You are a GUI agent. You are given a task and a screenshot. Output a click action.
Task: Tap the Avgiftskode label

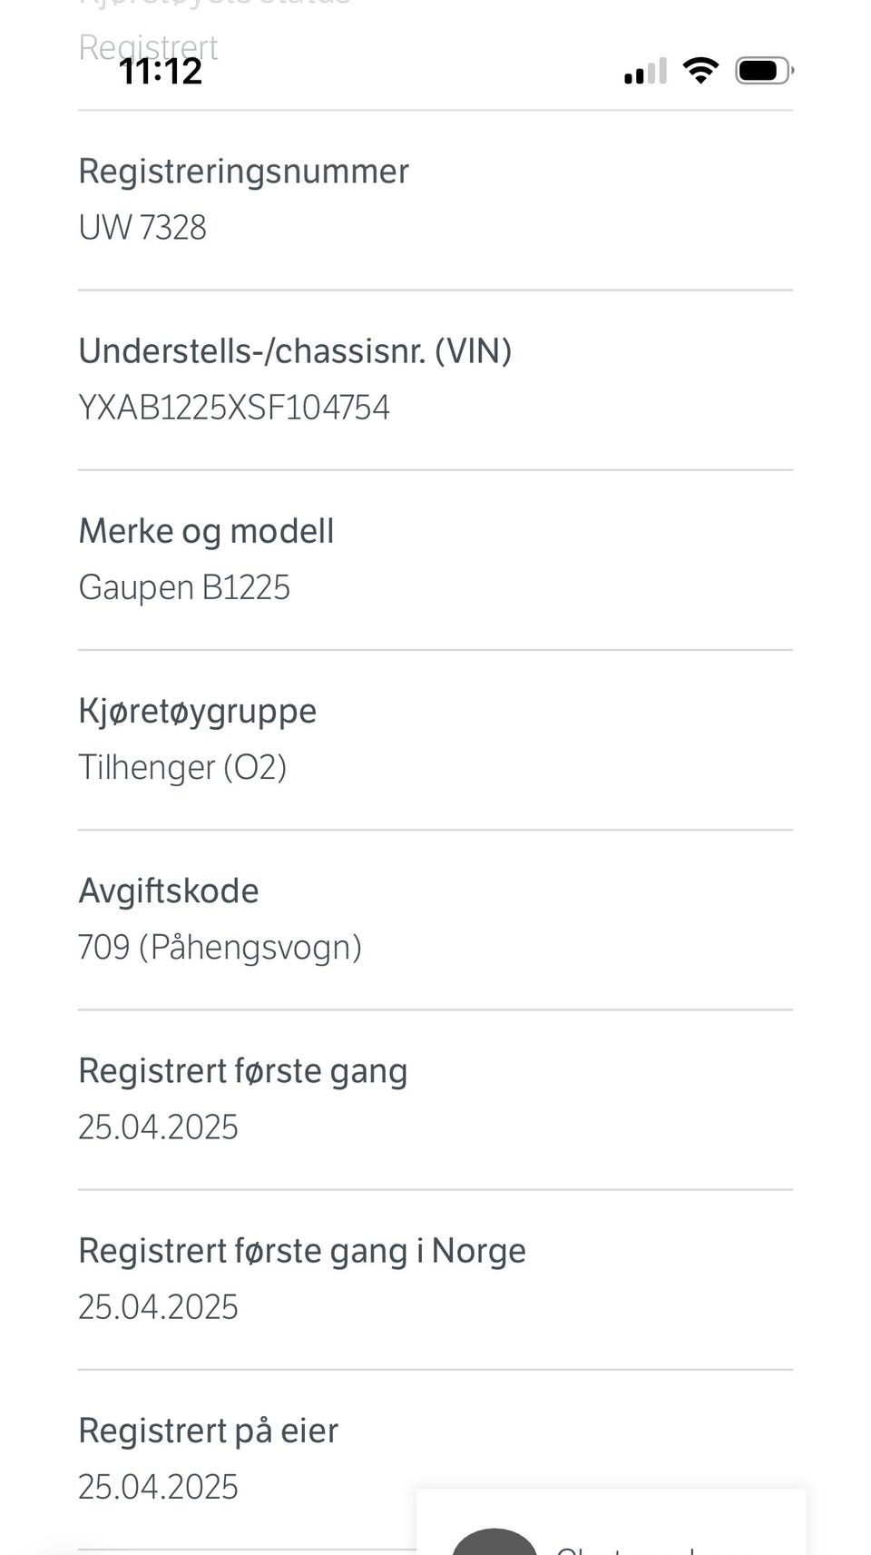point(169,891)
